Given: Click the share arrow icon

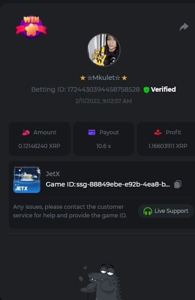Looking at the screenshot, I should (184, 27).
